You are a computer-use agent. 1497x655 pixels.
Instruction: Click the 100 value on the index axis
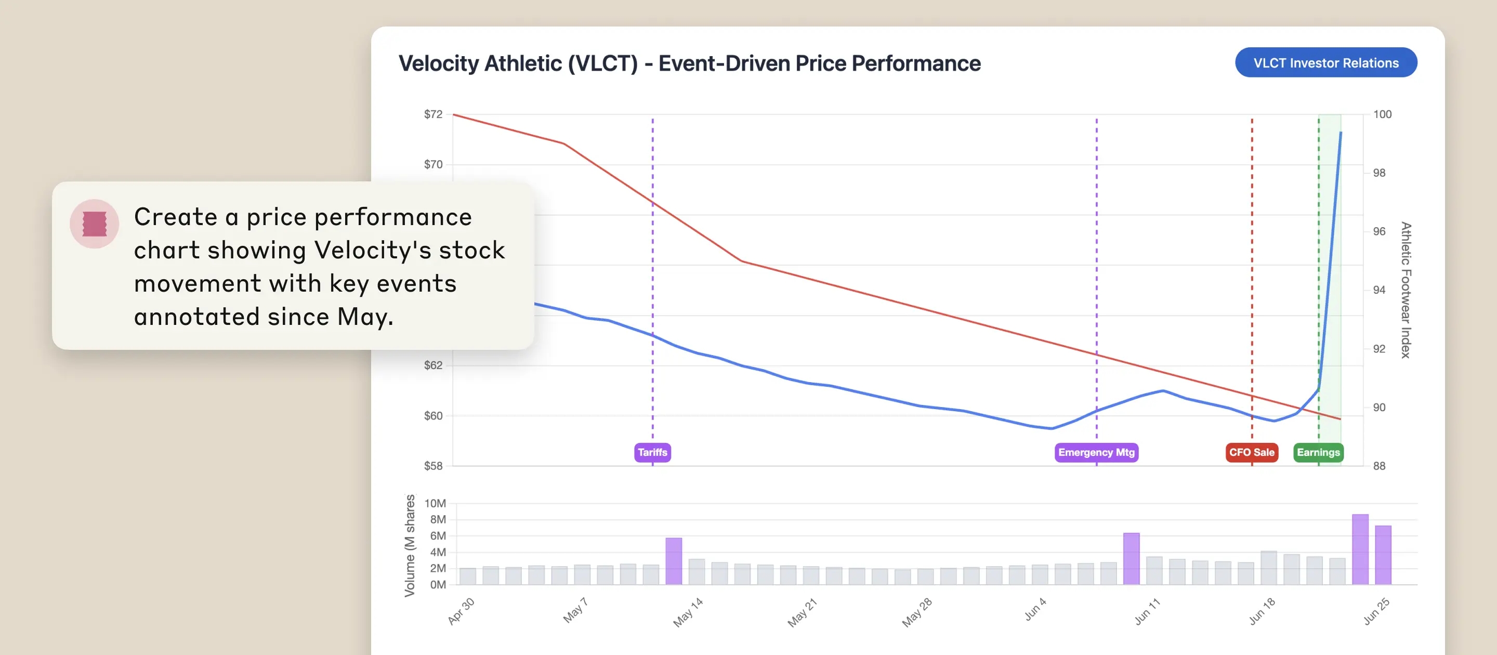[1382, 114]
